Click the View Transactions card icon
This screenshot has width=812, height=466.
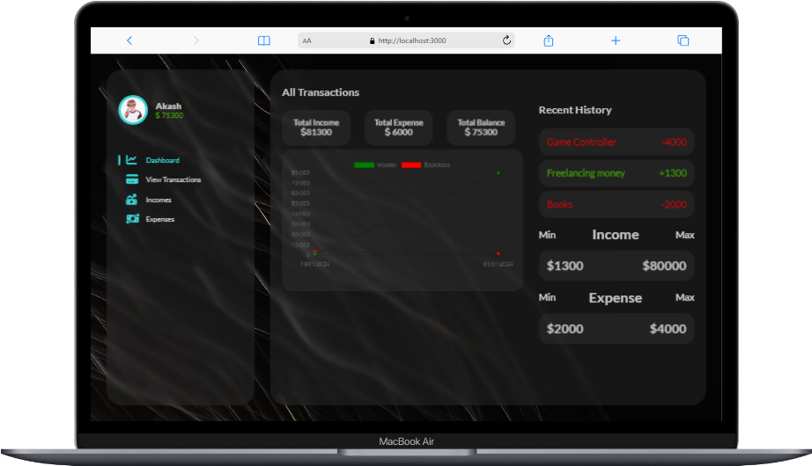pos(131,179)
